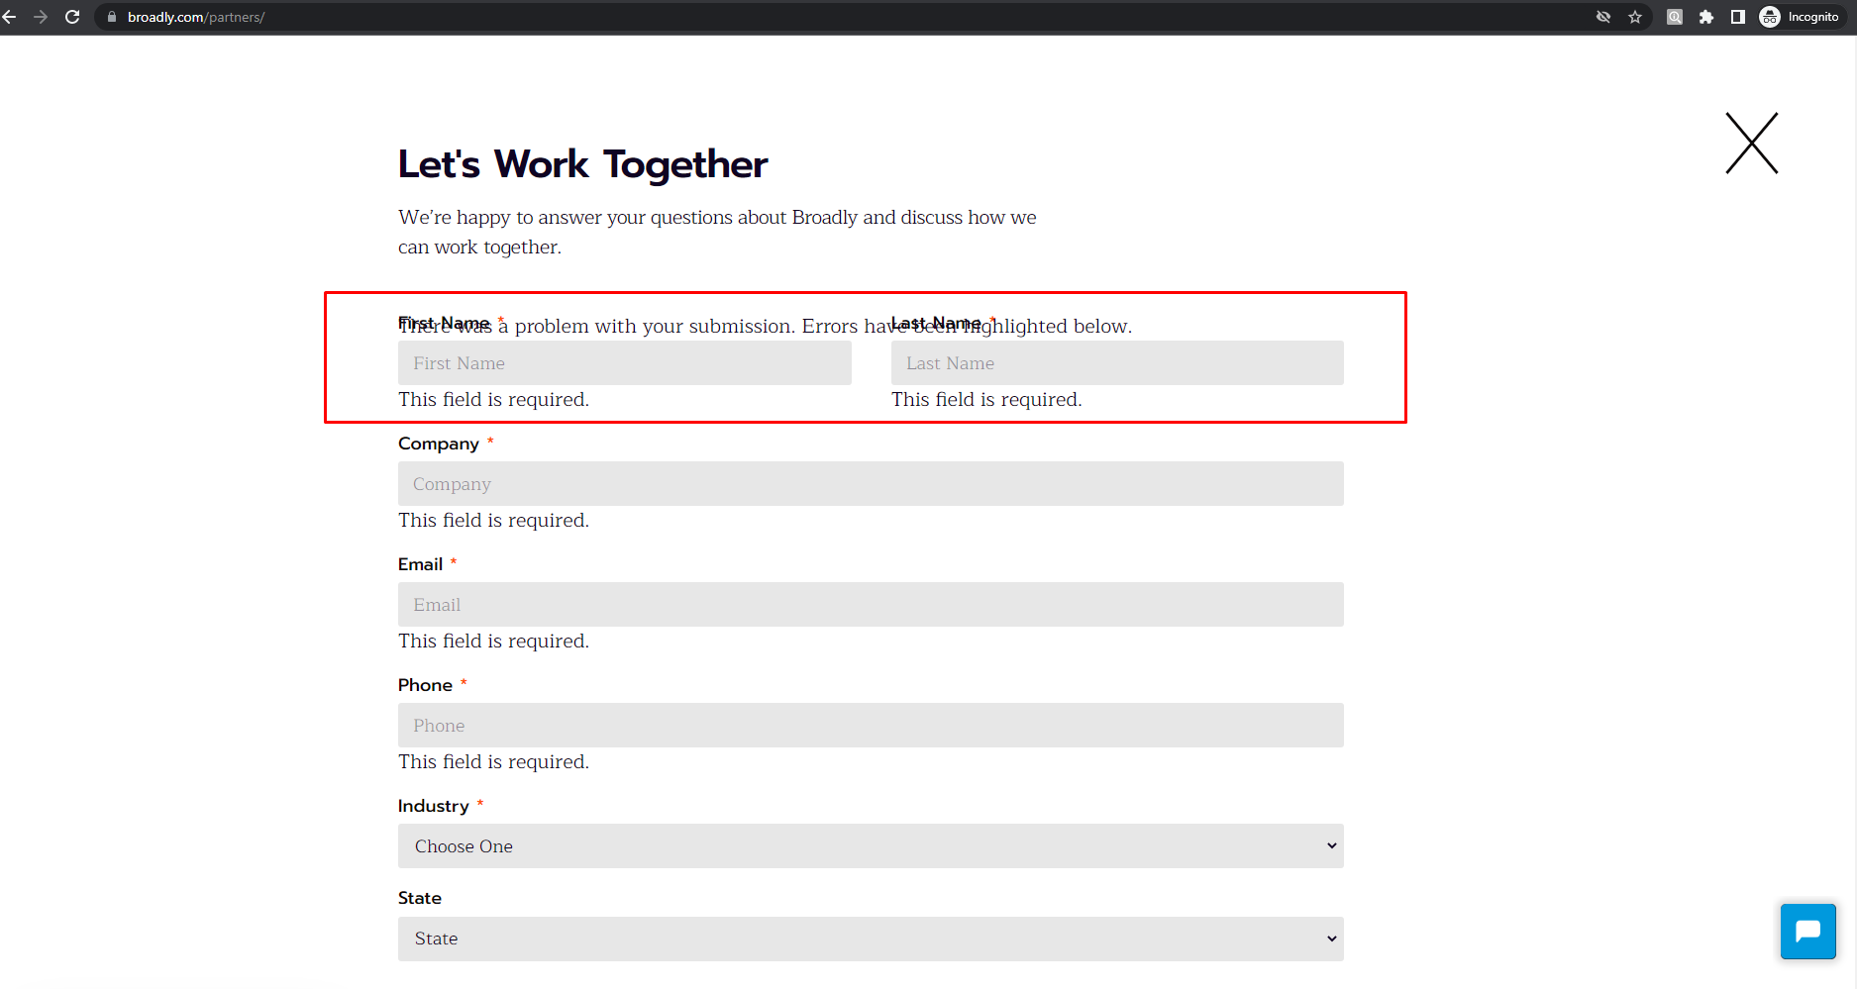Expand the Industry Choose One dropdown
Screen dimensions: 1857x989
(871, 845)
